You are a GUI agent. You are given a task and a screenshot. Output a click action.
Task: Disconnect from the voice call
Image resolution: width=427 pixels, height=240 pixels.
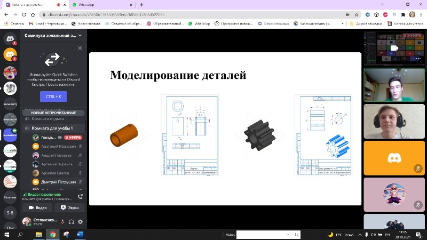(x=80, y=196)
